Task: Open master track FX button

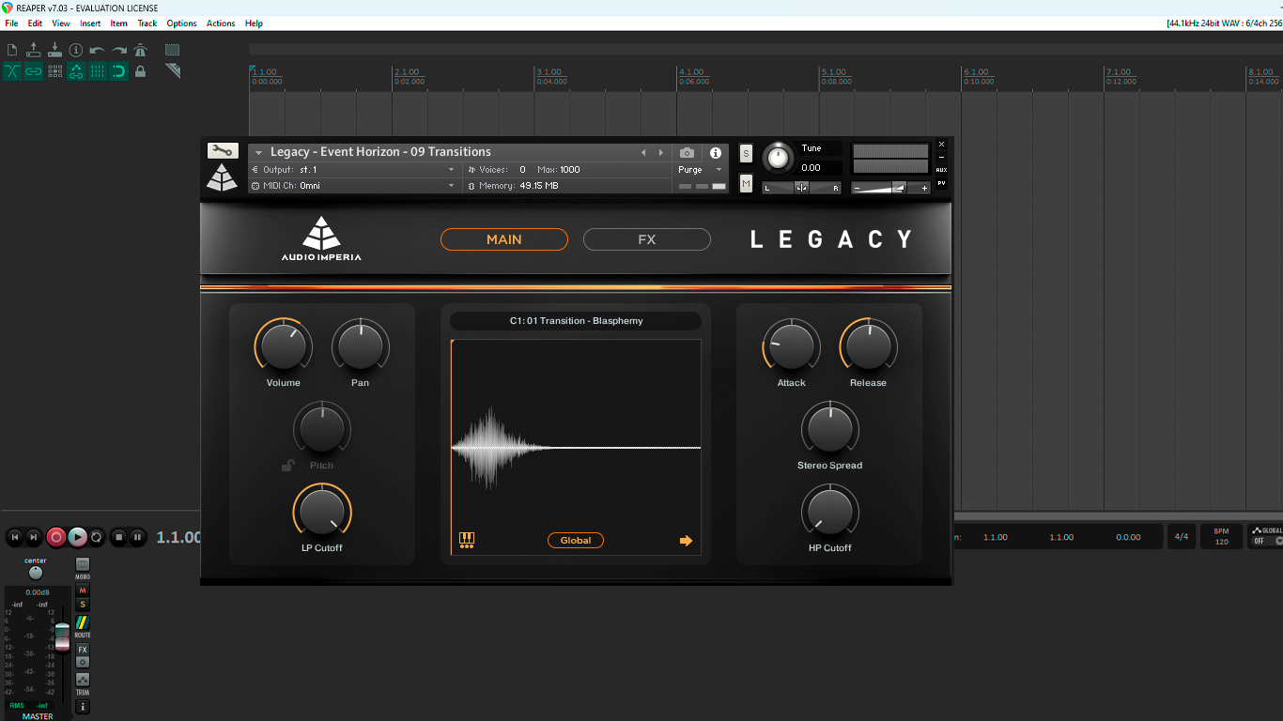Action: click(83, 650)
